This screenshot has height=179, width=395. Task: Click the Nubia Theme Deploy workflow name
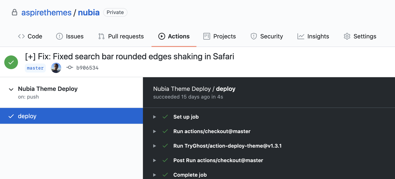click(48, 89)
